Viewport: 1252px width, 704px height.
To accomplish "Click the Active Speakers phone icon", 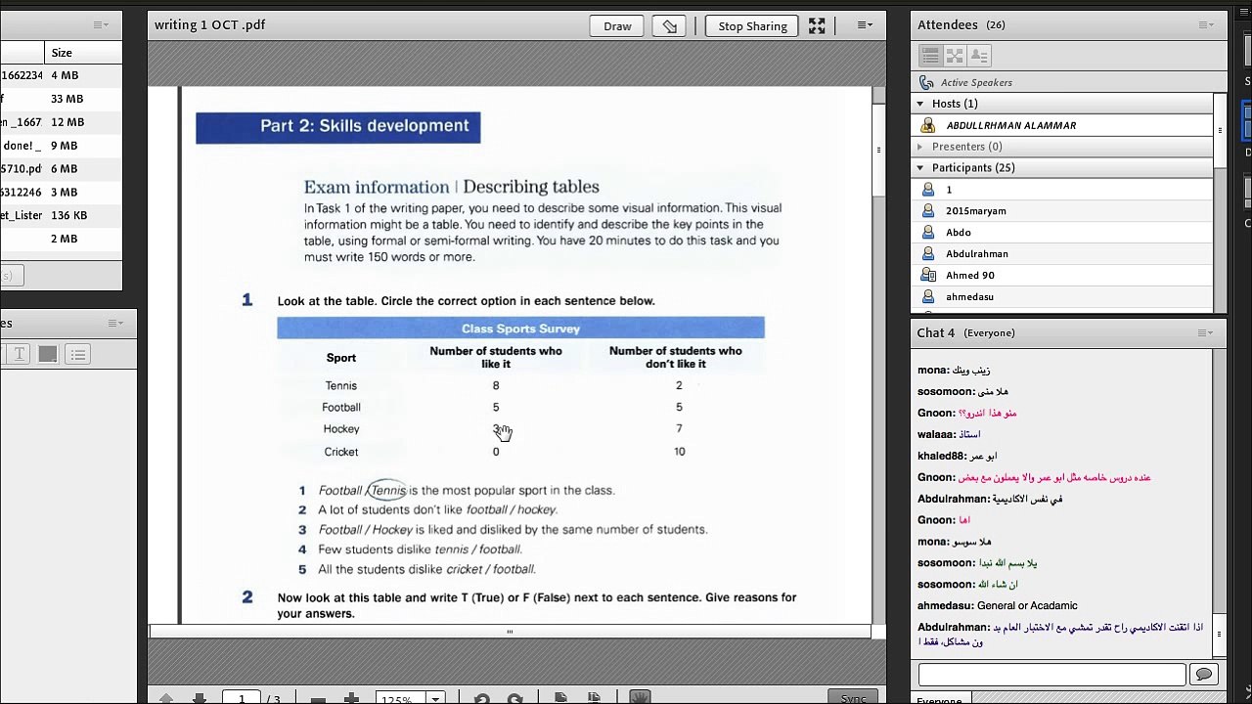I will tap(926, 83).
